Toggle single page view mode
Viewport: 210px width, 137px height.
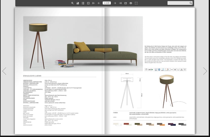point(88,3)
